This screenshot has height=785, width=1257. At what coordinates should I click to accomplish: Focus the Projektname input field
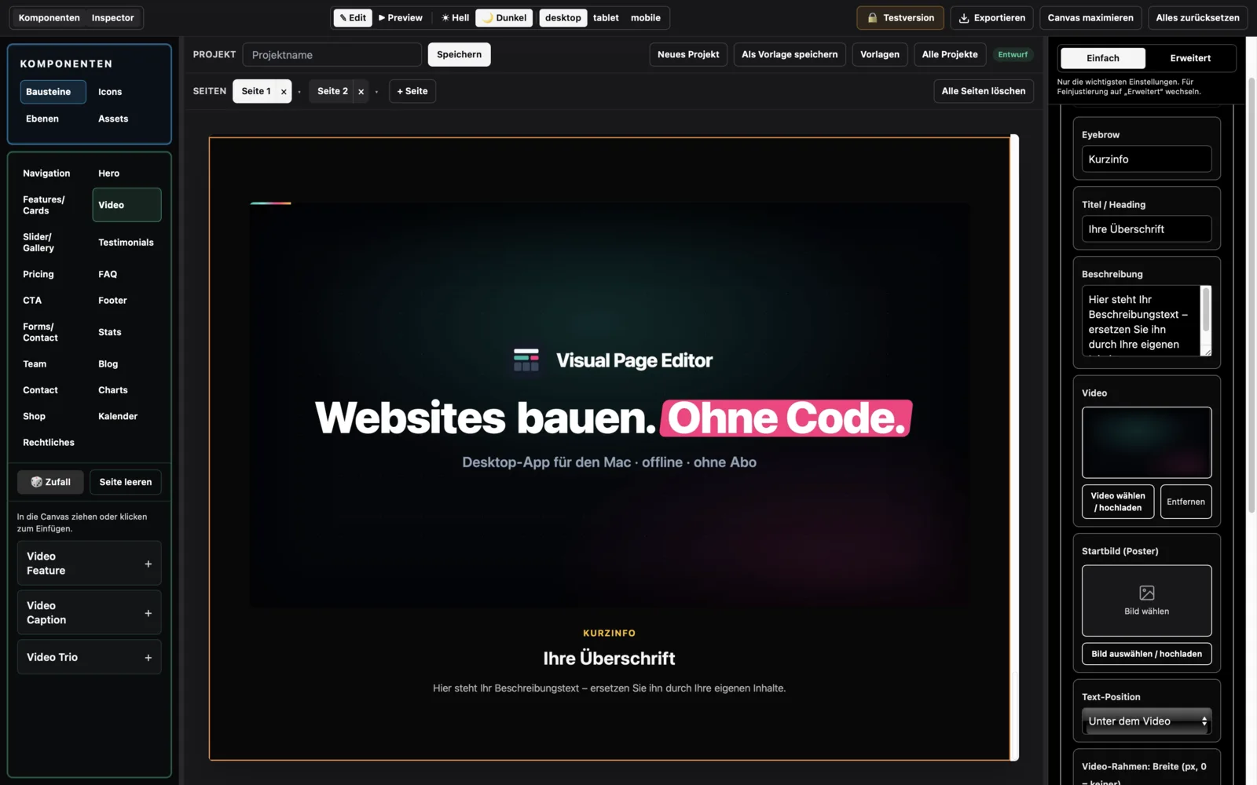tap(332, 54)
